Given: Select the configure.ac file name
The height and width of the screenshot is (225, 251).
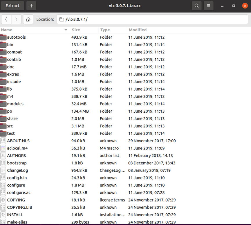Looking at the screenshot, I should point(19,193).
